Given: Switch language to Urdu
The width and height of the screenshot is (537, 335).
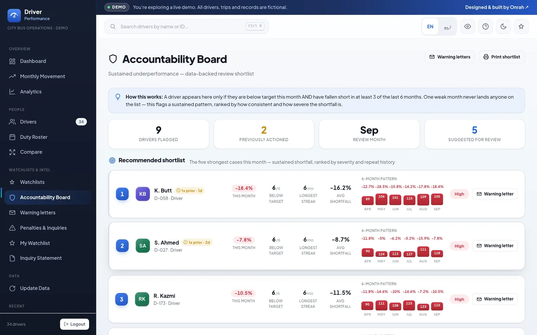Looking at the screenshot, I should (x=447, y=27).
